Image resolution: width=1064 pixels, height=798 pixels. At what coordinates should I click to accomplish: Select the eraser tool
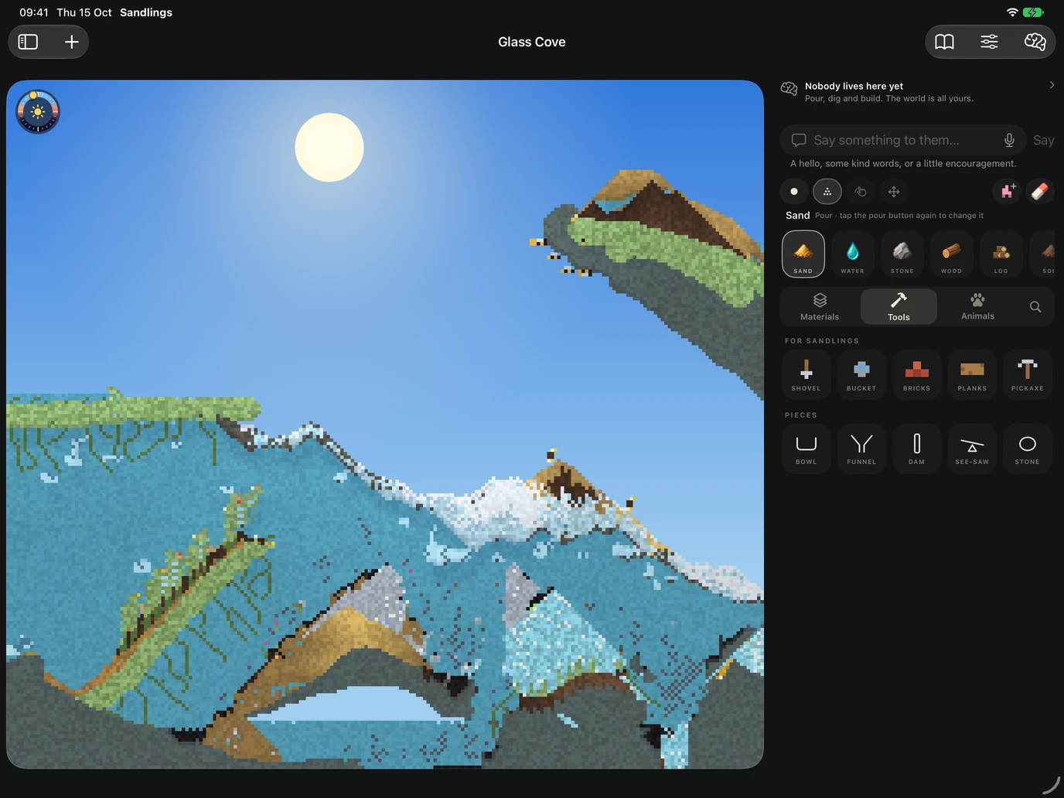(x=1040, y=191)
